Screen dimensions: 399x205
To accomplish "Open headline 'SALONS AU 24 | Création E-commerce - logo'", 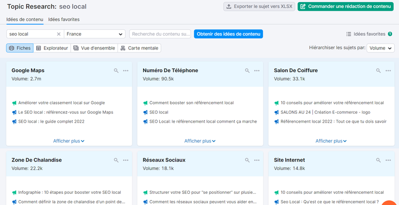I will (x=326, y=112).
